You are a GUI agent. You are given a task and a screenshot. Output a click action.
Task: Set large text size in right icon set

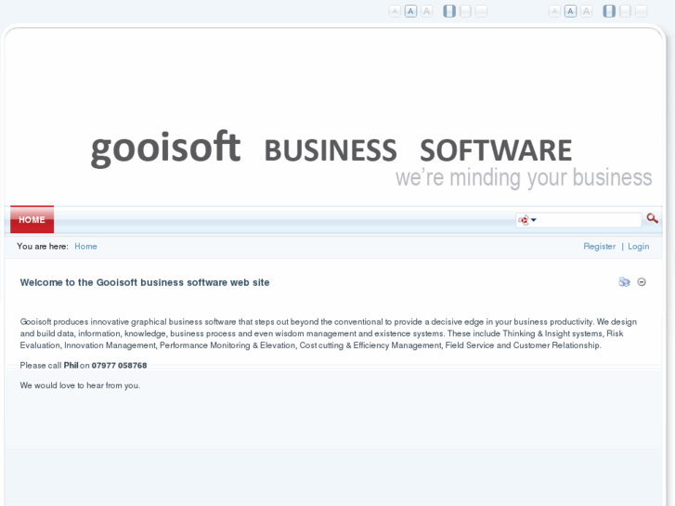coord(586,11)
